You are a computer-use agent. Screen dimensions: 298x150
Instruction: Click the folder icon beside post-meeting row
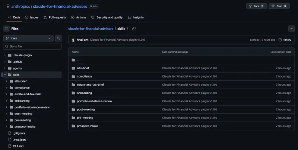point(73,109)
